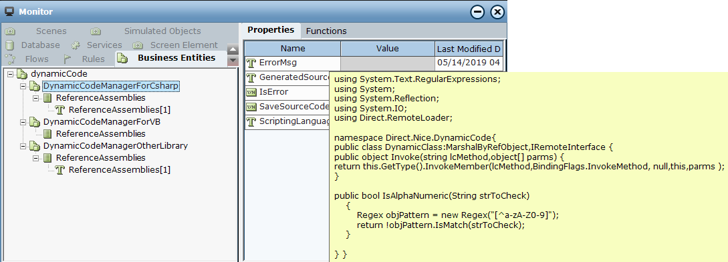Open the Simulated Objects tab

click(x=162, y=31)
